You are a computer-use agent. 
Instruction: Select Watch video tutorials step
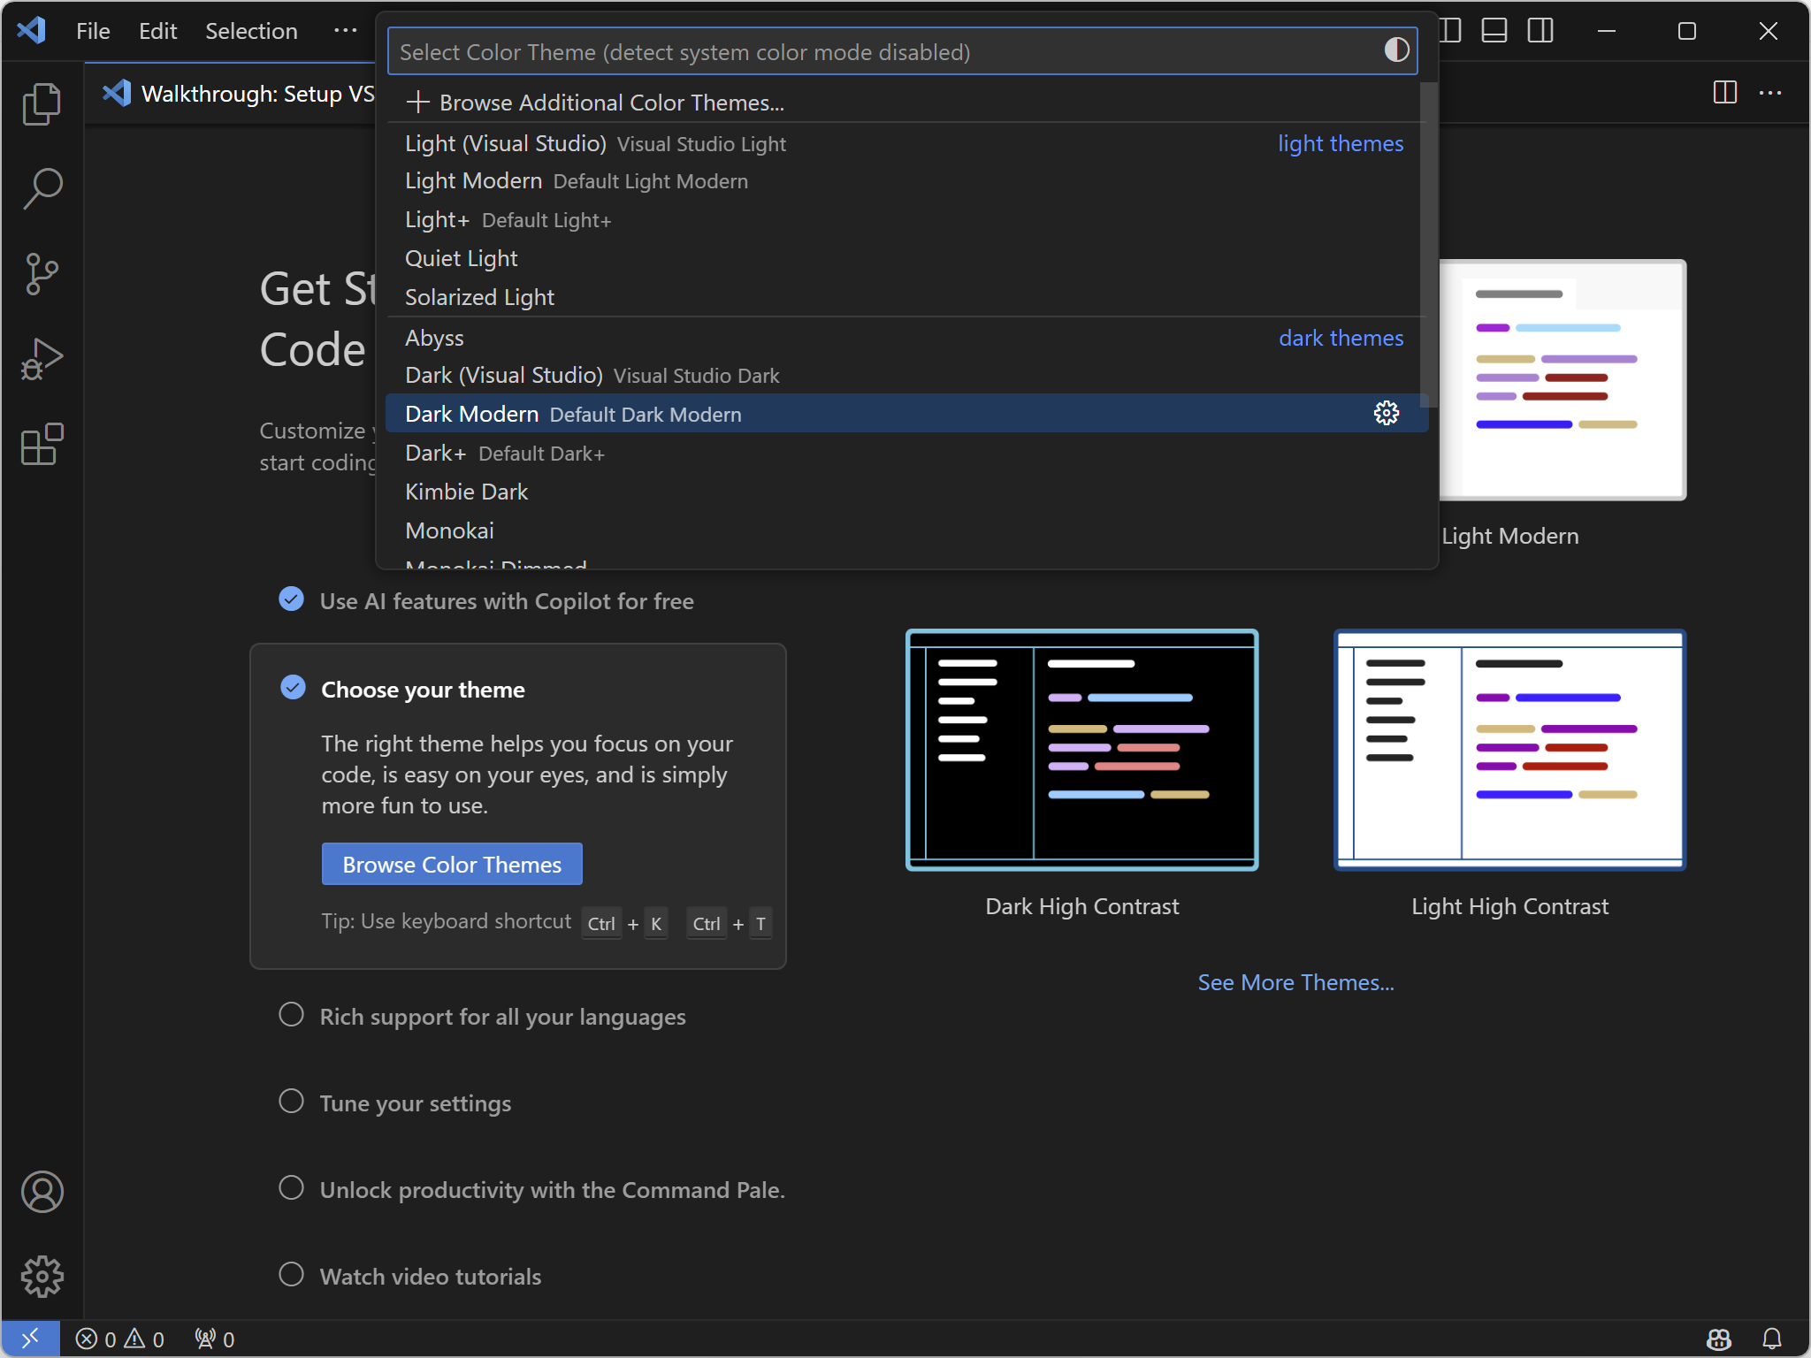click(430, 1277)
